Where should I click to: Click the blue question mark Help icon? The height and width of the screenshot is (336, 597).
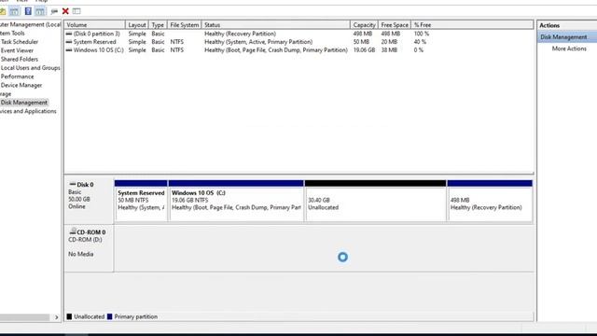coord(28,11)
